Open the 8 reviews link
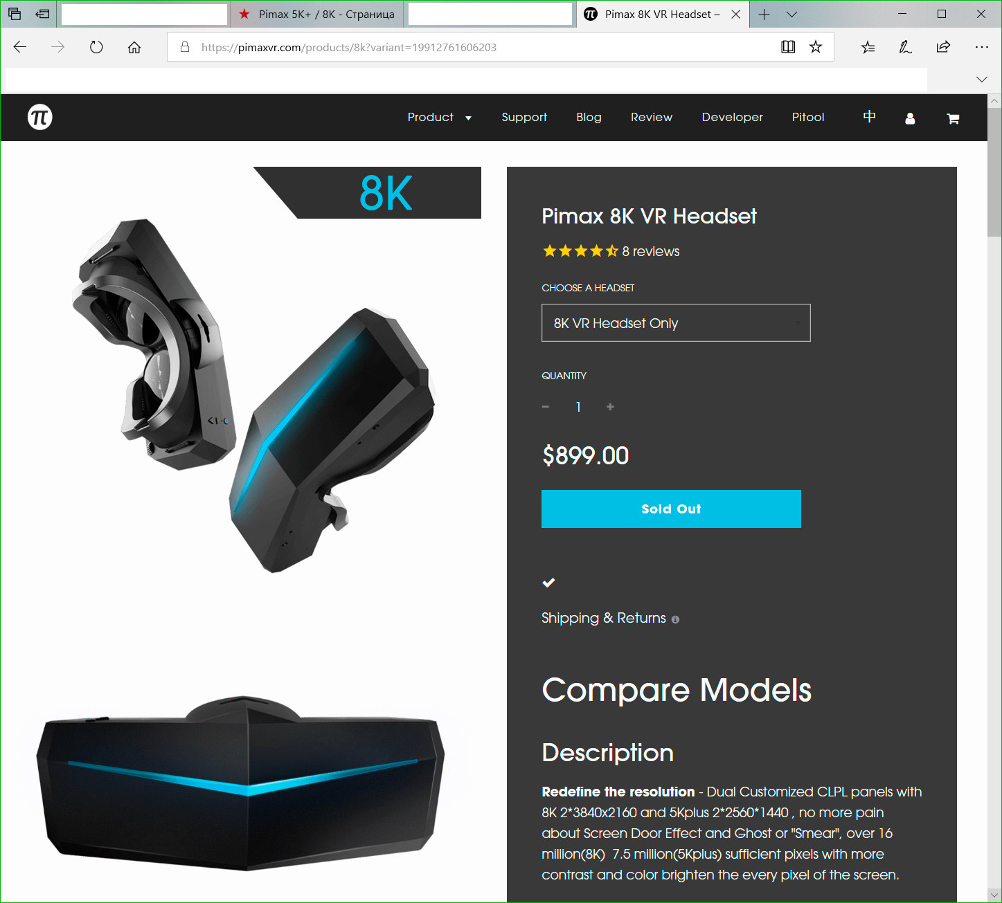The width and height of the screenshot is (1002, 903). pos(650,251)
